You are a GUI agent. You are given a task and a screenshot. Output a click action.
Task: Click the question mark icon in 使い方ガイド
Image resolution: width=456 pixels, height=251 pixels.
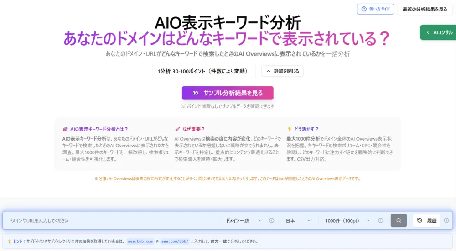(364, 9)
